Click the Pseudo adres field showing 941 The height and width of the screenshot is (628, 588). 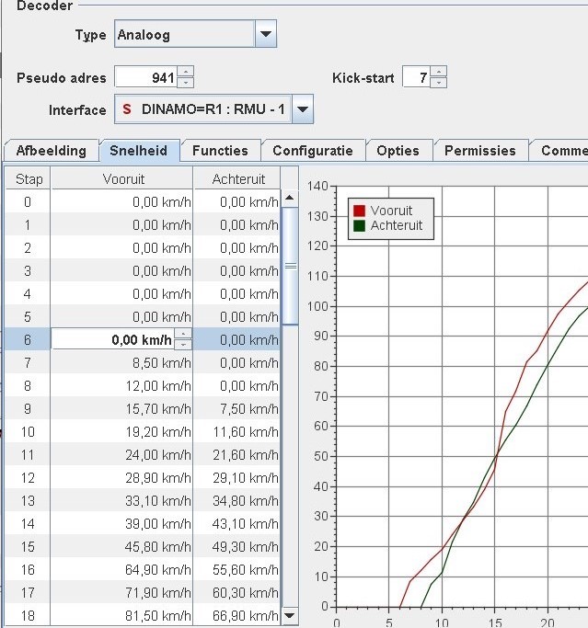tap(146, 77)
